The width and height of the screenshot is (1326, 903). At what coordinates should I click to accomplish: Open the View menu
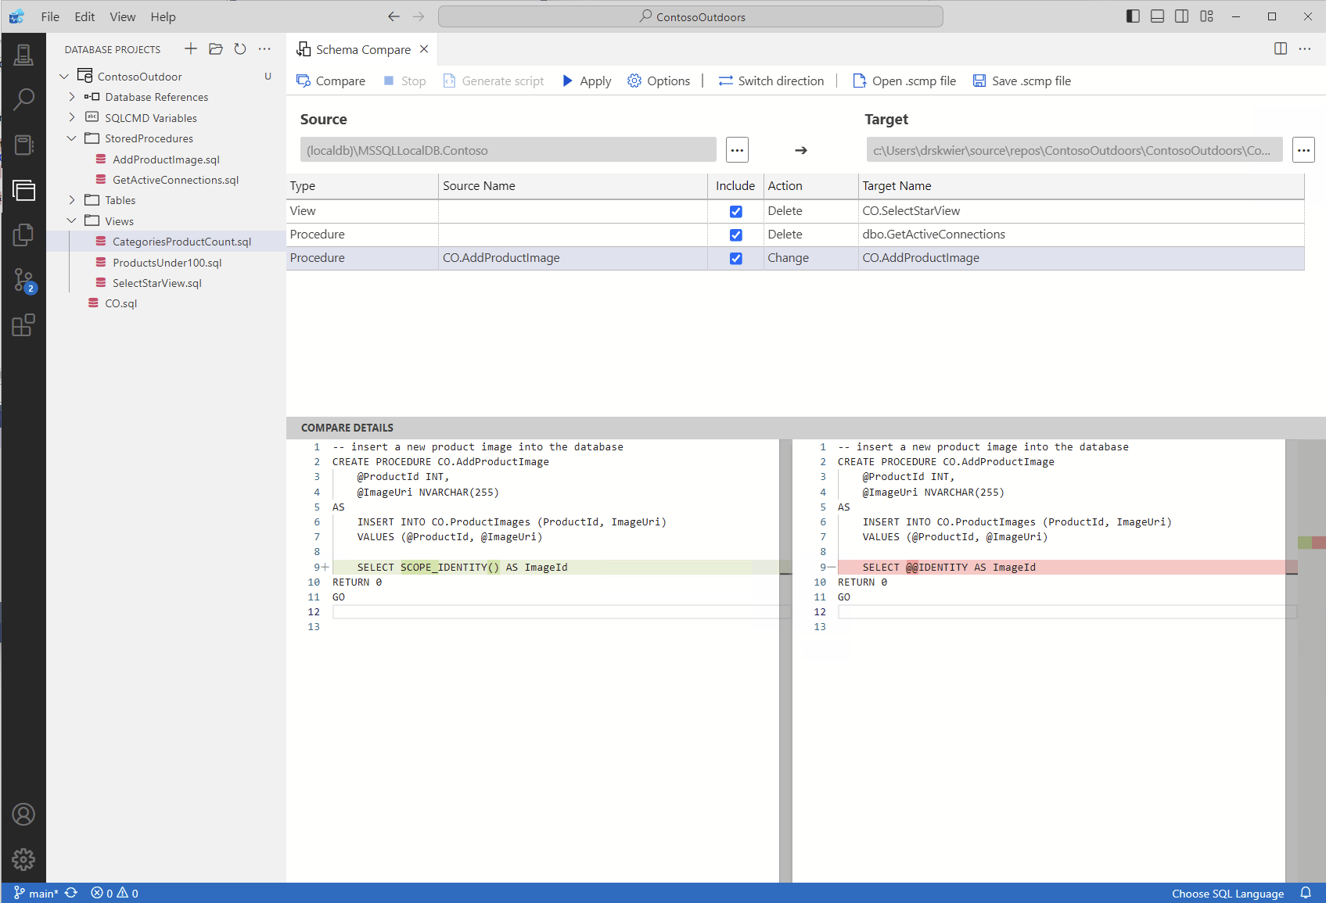pos(122,16)
